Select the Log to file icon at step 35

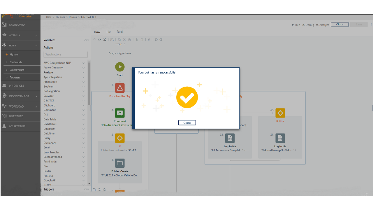pos(280,138)
